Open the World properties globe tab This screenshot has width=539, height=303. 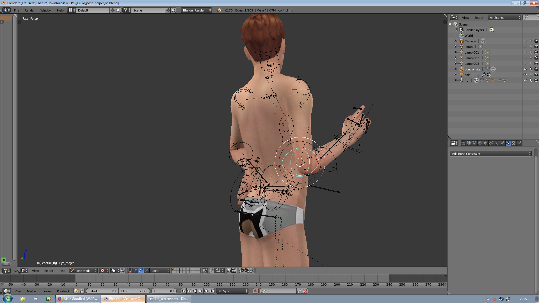pos(480,143)
